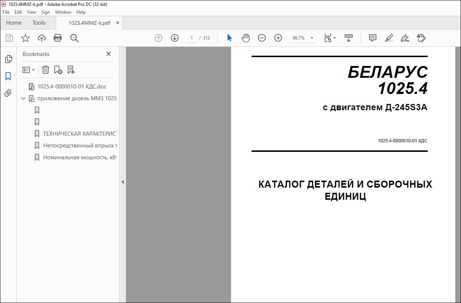Click find current bookmark icon
The width and height of the screenshot is (461, 303).
[71, 70]
